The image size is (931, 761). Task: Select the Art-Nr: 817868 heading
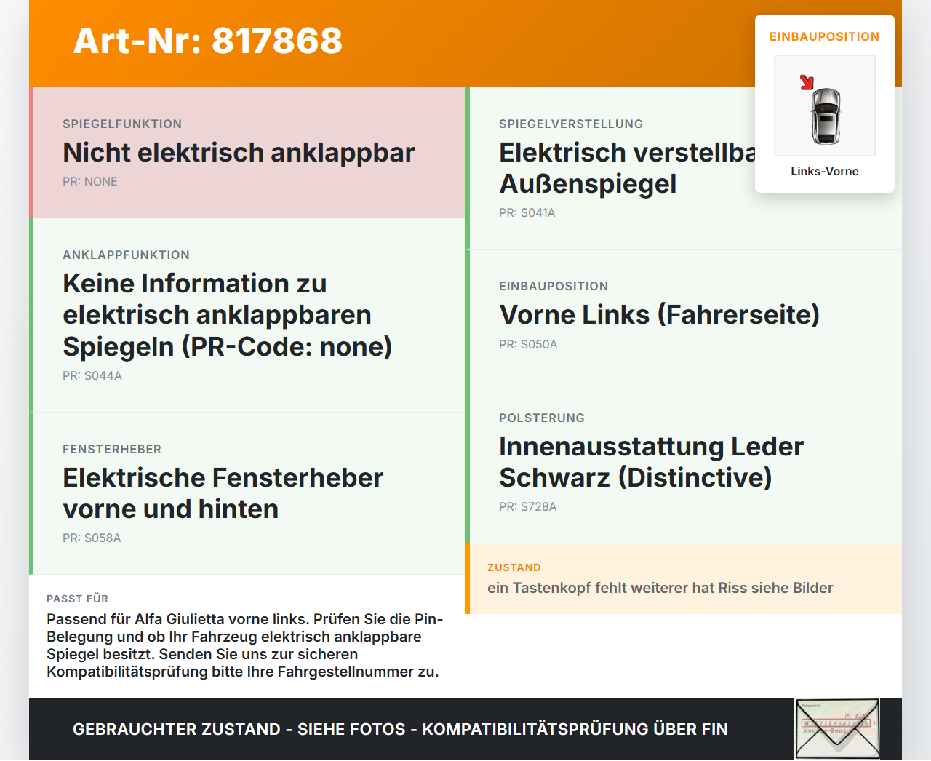[x=208, y=41]
